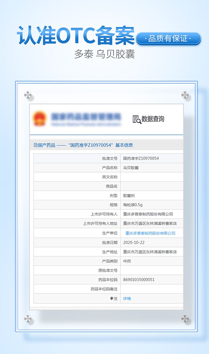This screenshot has height=354, width=209.
Task: Click the 药品本位码备注 label cell
Action: 77,289
